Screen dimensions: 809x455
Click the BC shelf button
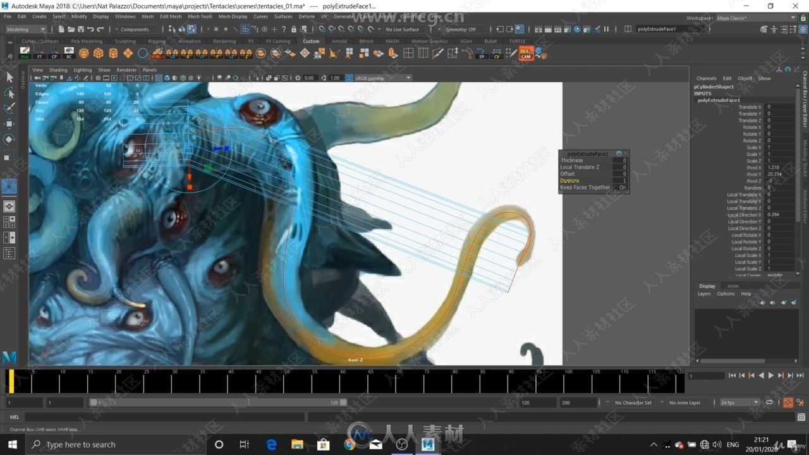(x=69, y=53)
